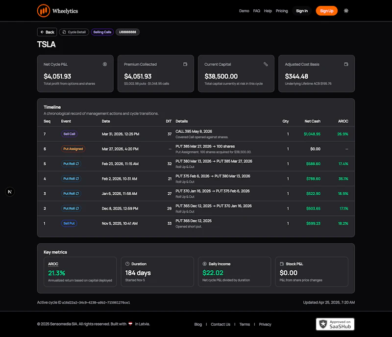Click the U88888888 account badge
Image resolution: width=392 pixels, height=337 pixels.
pos(127,32)
